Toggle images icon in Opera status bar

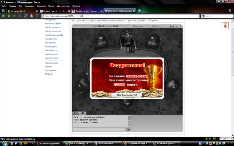click(x=214, y=139)
